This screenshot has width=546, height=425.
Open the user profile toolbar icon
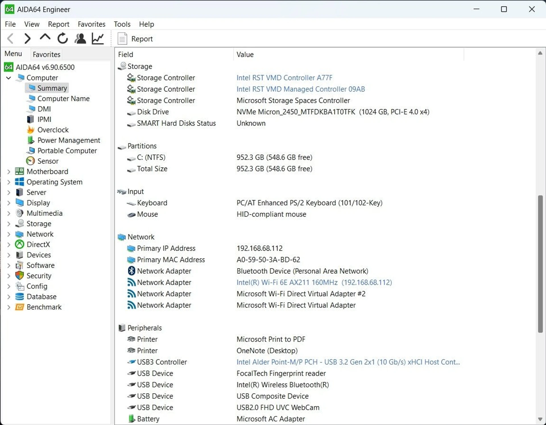[80, 38]
